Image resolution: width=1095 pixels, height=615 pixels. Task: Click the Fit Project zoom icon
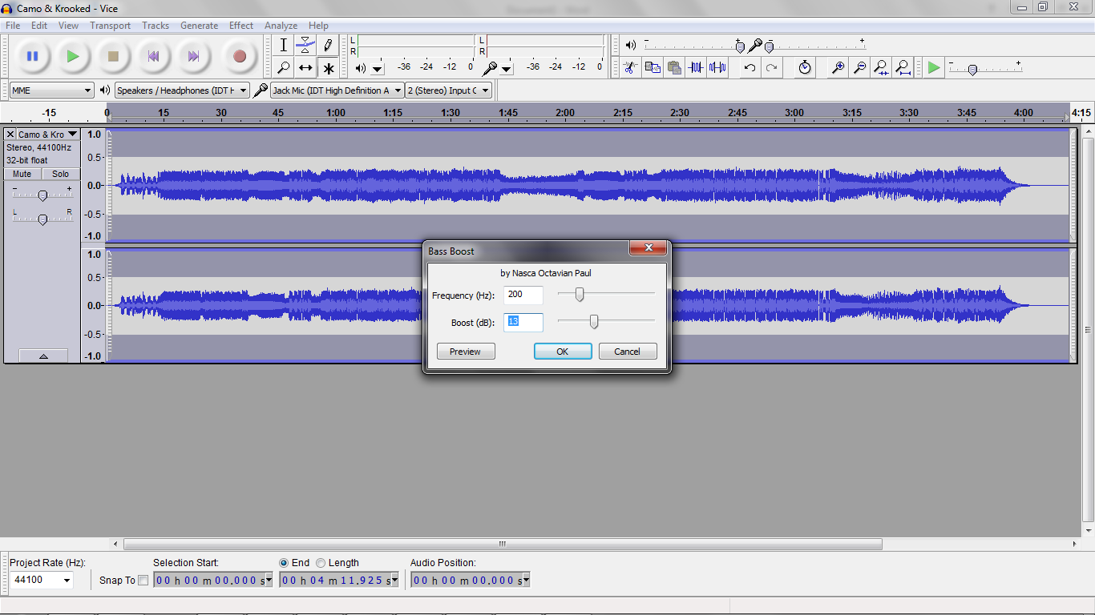tap(903, 67)
